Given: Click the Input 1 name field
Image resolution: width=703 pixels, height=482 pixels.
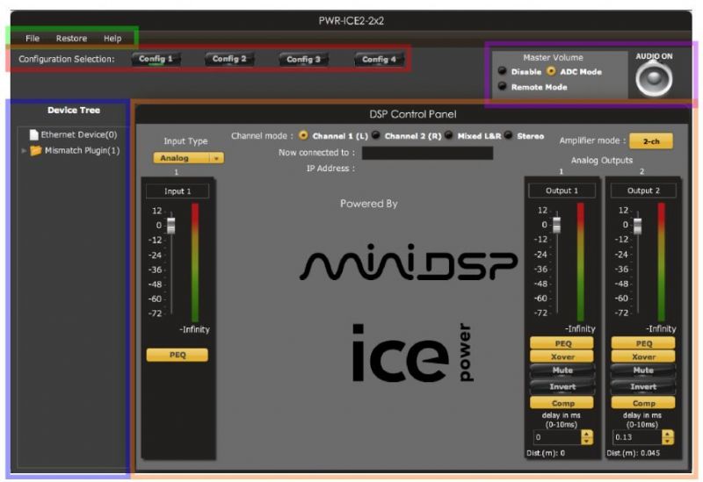Looking at the screenshot, I should click(x=178, y=191).
